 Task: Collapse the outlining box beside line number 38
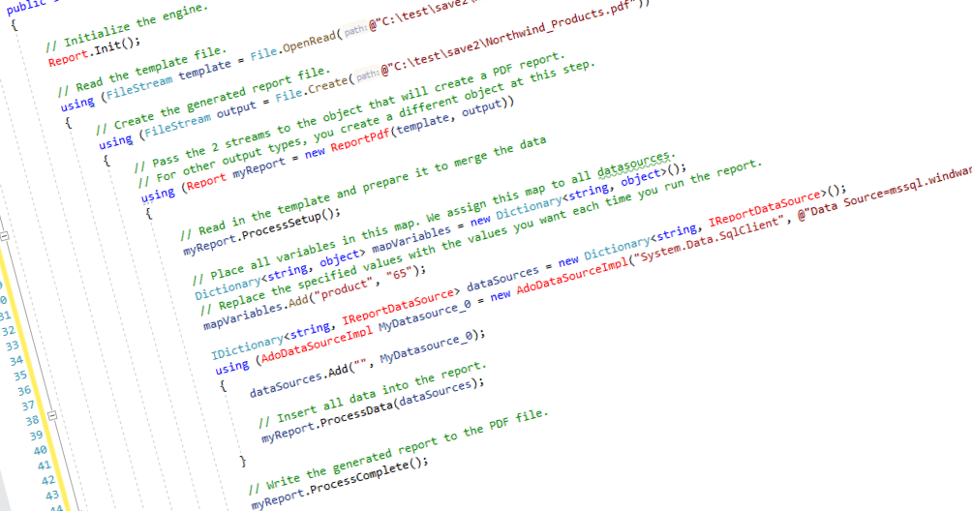click(52, 415)
